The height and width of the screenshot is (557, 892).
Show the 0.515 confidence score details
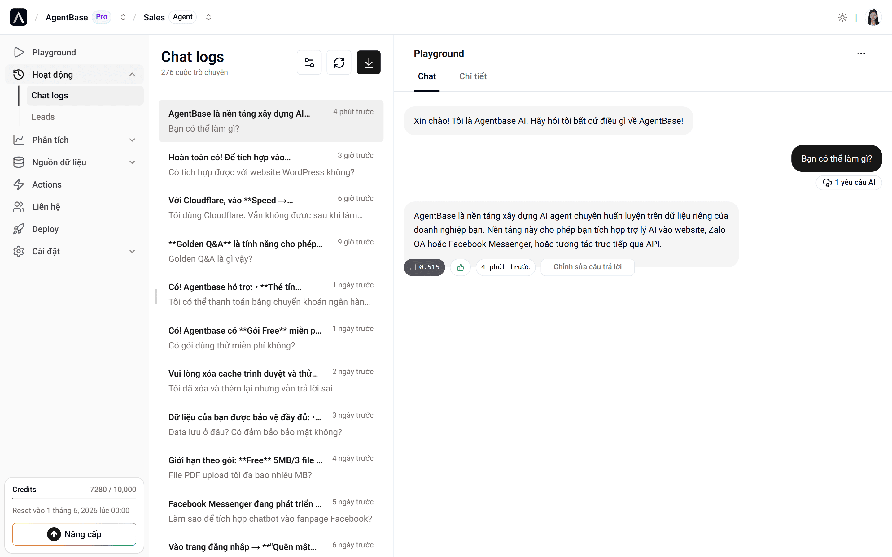(x=424, y=267)
